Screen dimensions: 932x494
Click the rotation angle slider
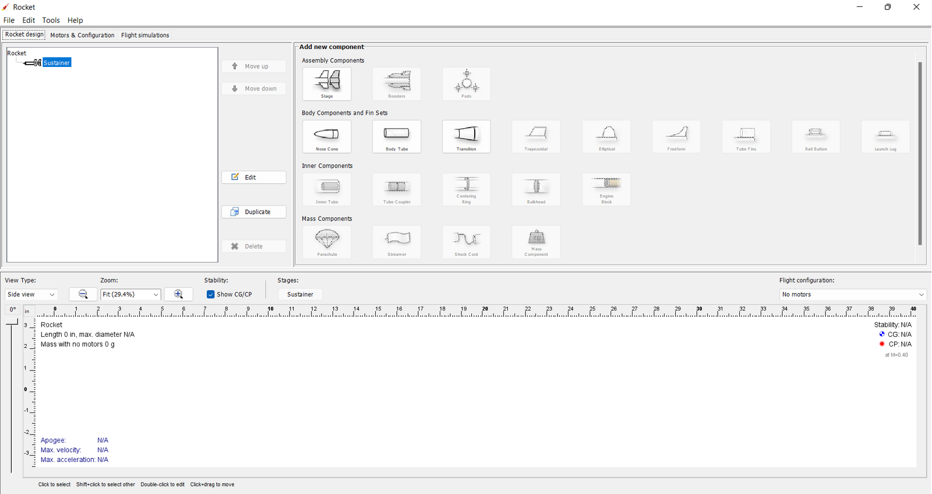pos(12,396)
